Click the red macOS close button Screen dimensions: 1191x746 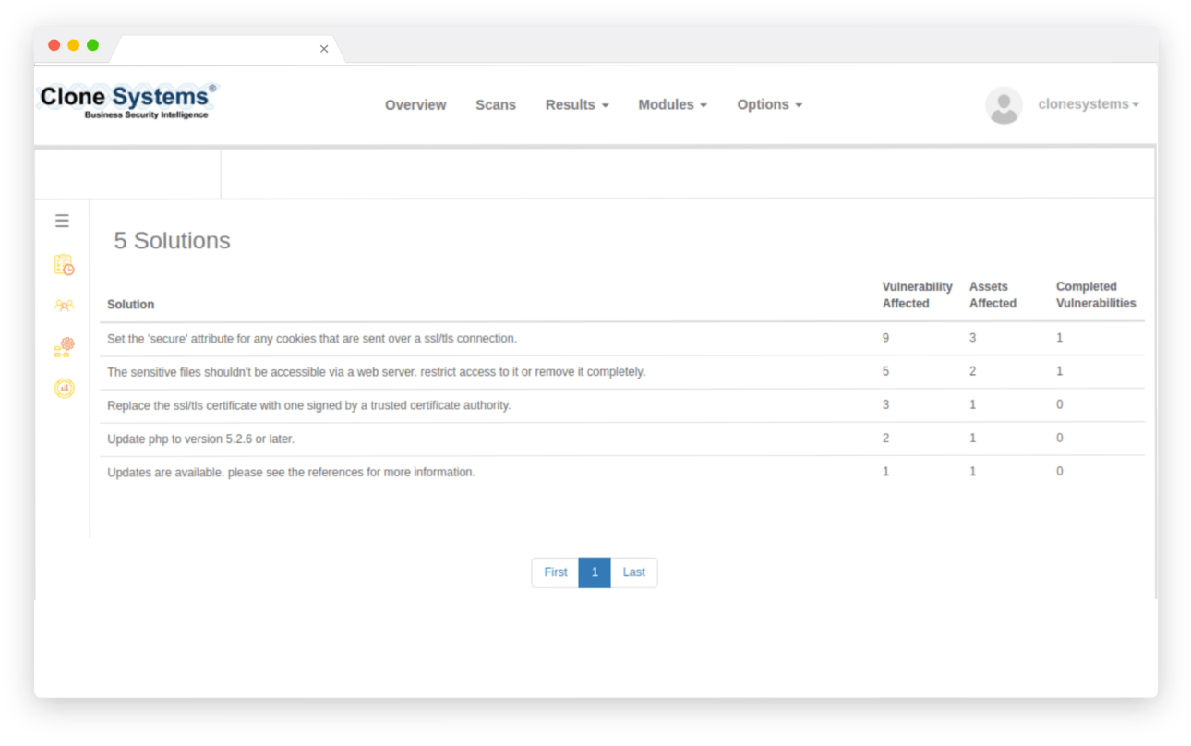54,45
